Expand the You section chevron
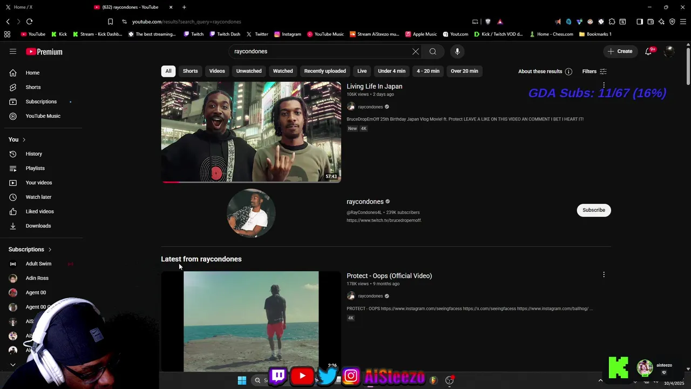This screenshot has width=691, height=389. (24, 139)
